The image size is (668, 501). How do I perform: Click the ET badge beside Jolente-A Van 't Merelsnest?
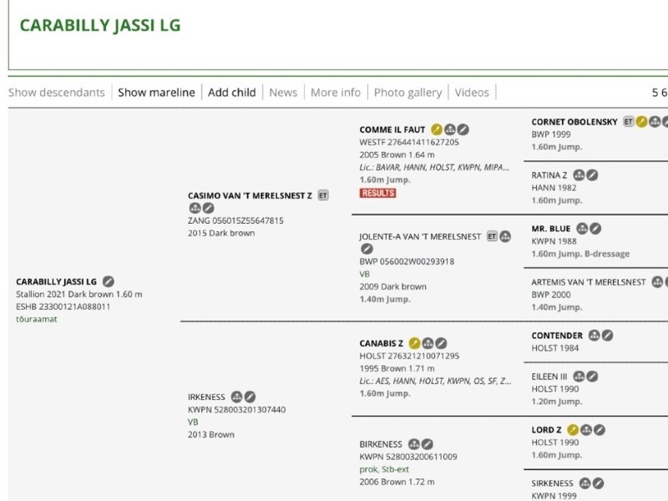coord(492,235)
